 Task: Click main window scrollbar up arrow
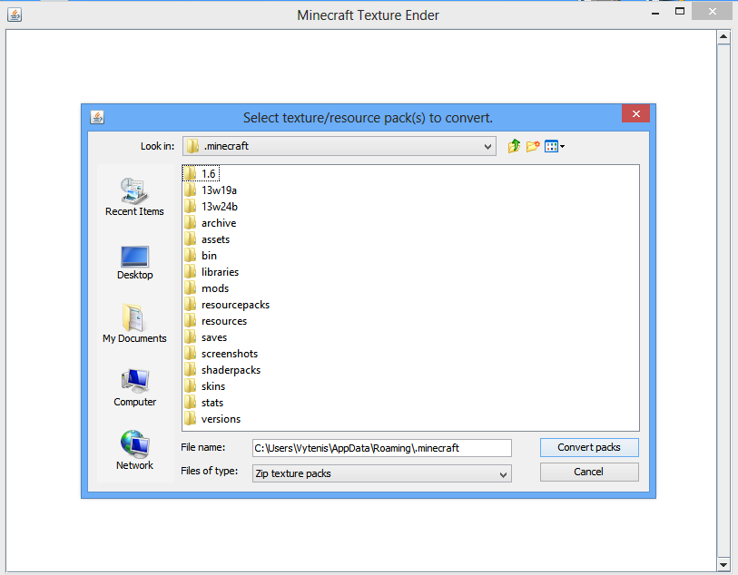[723, 36]
